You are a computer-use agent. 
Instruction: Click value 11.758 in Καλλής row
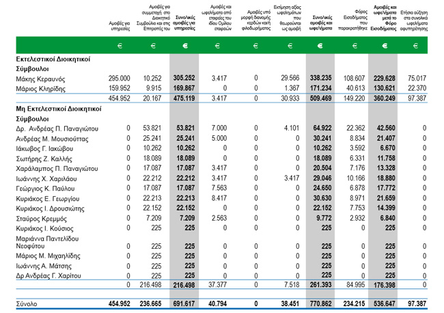tap(386, 158)
